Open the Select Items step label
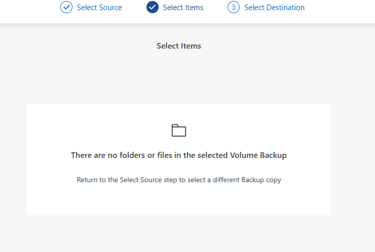This screenshot has width=375, height=252. tap(183, 8)
